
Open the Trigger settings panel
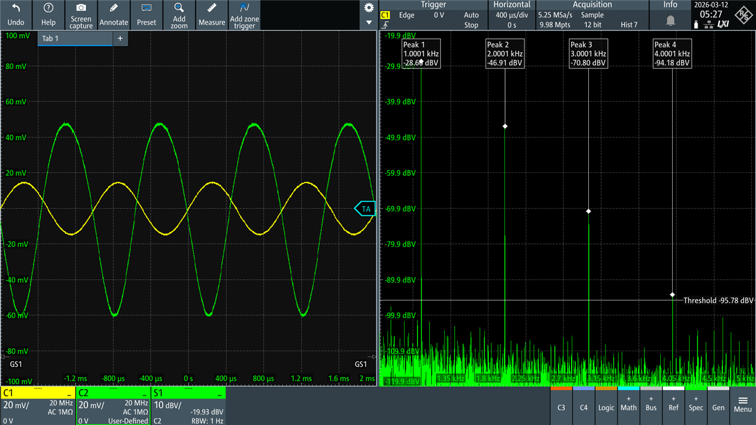pyautogui.click(x=433, y=5)
